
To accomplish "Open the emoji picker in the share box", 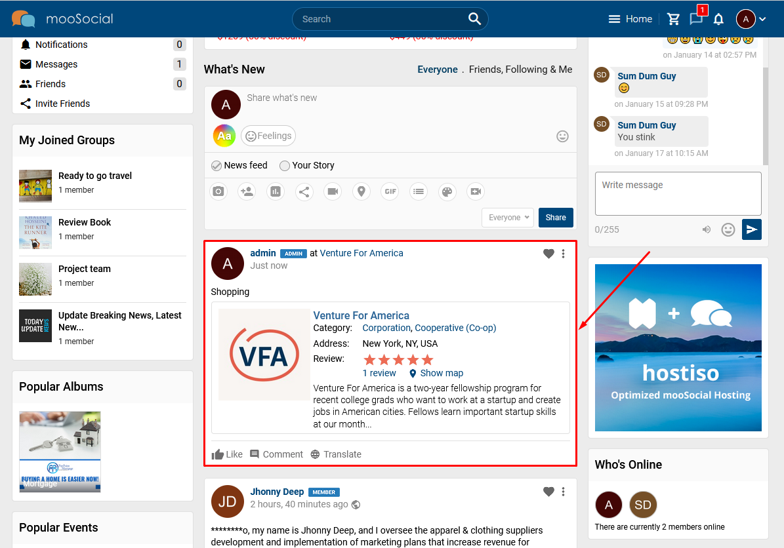I will [562, 136].
